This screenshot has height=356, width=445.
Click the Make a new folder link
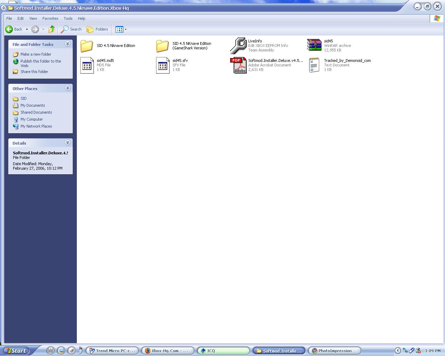point(35,54)
